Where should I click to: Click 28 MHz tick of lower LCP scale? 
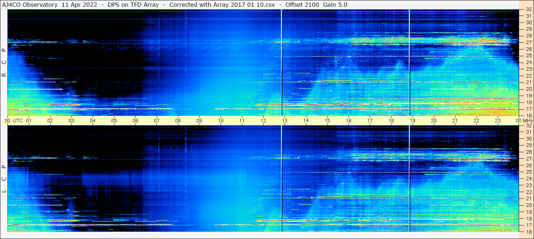pos(528,152)
